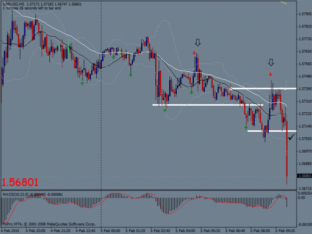Select the '5 Feb 09:20' time axis label
Screen dimensions: 312x234
[x=285, y=231]
